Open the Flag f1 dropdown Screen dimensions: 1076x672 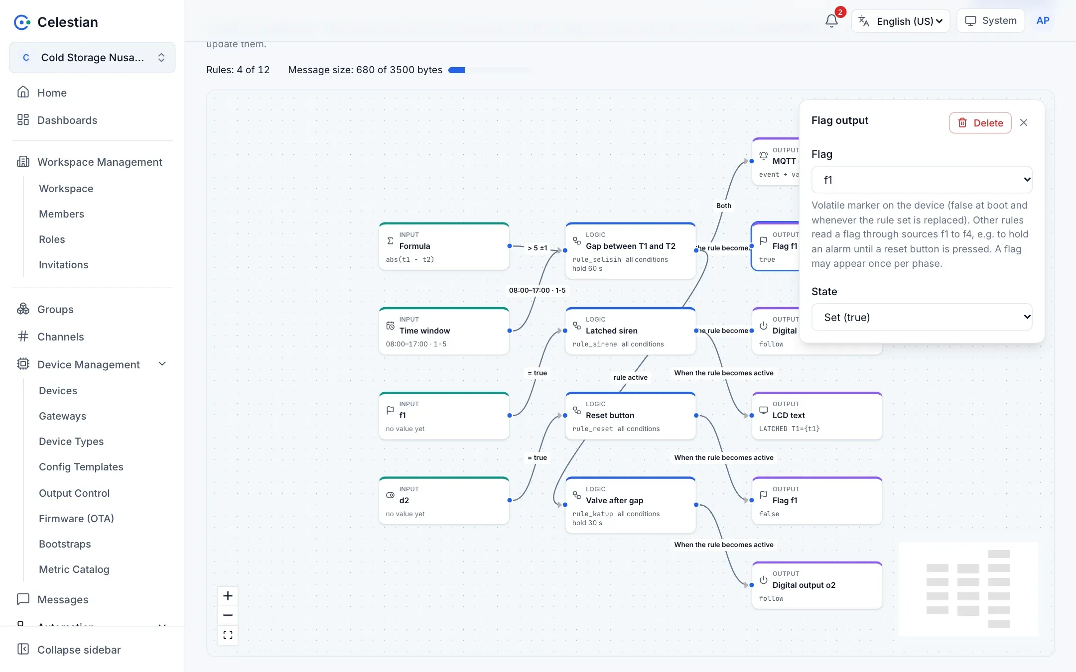coord(922,180)
